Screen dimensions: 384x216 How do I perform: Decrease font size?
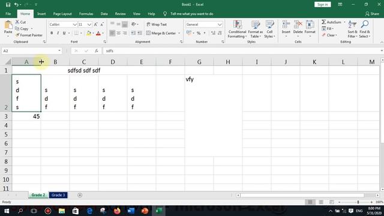(x=102, y=24)
